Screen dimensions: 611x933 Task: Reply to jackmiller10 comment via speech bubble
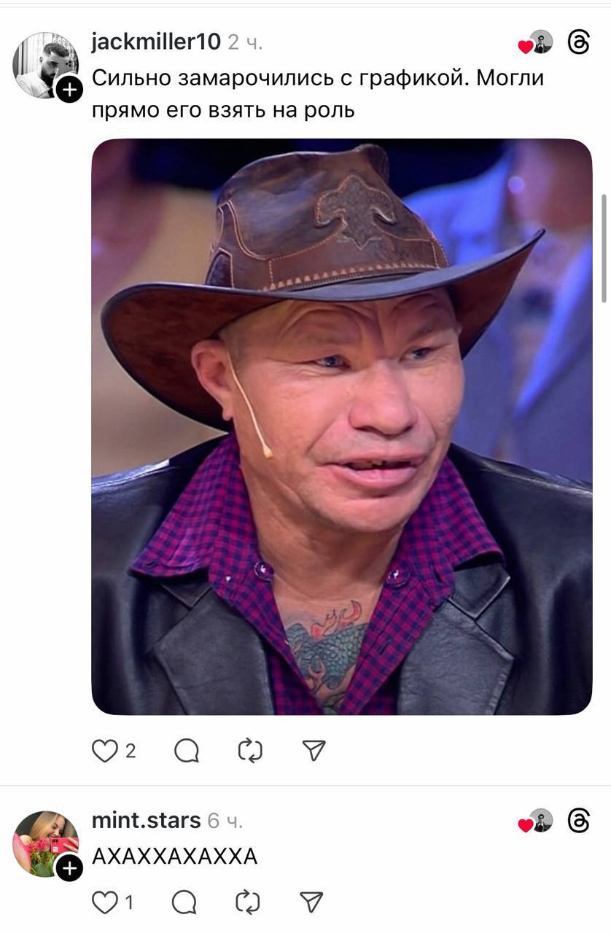[187, 751]
